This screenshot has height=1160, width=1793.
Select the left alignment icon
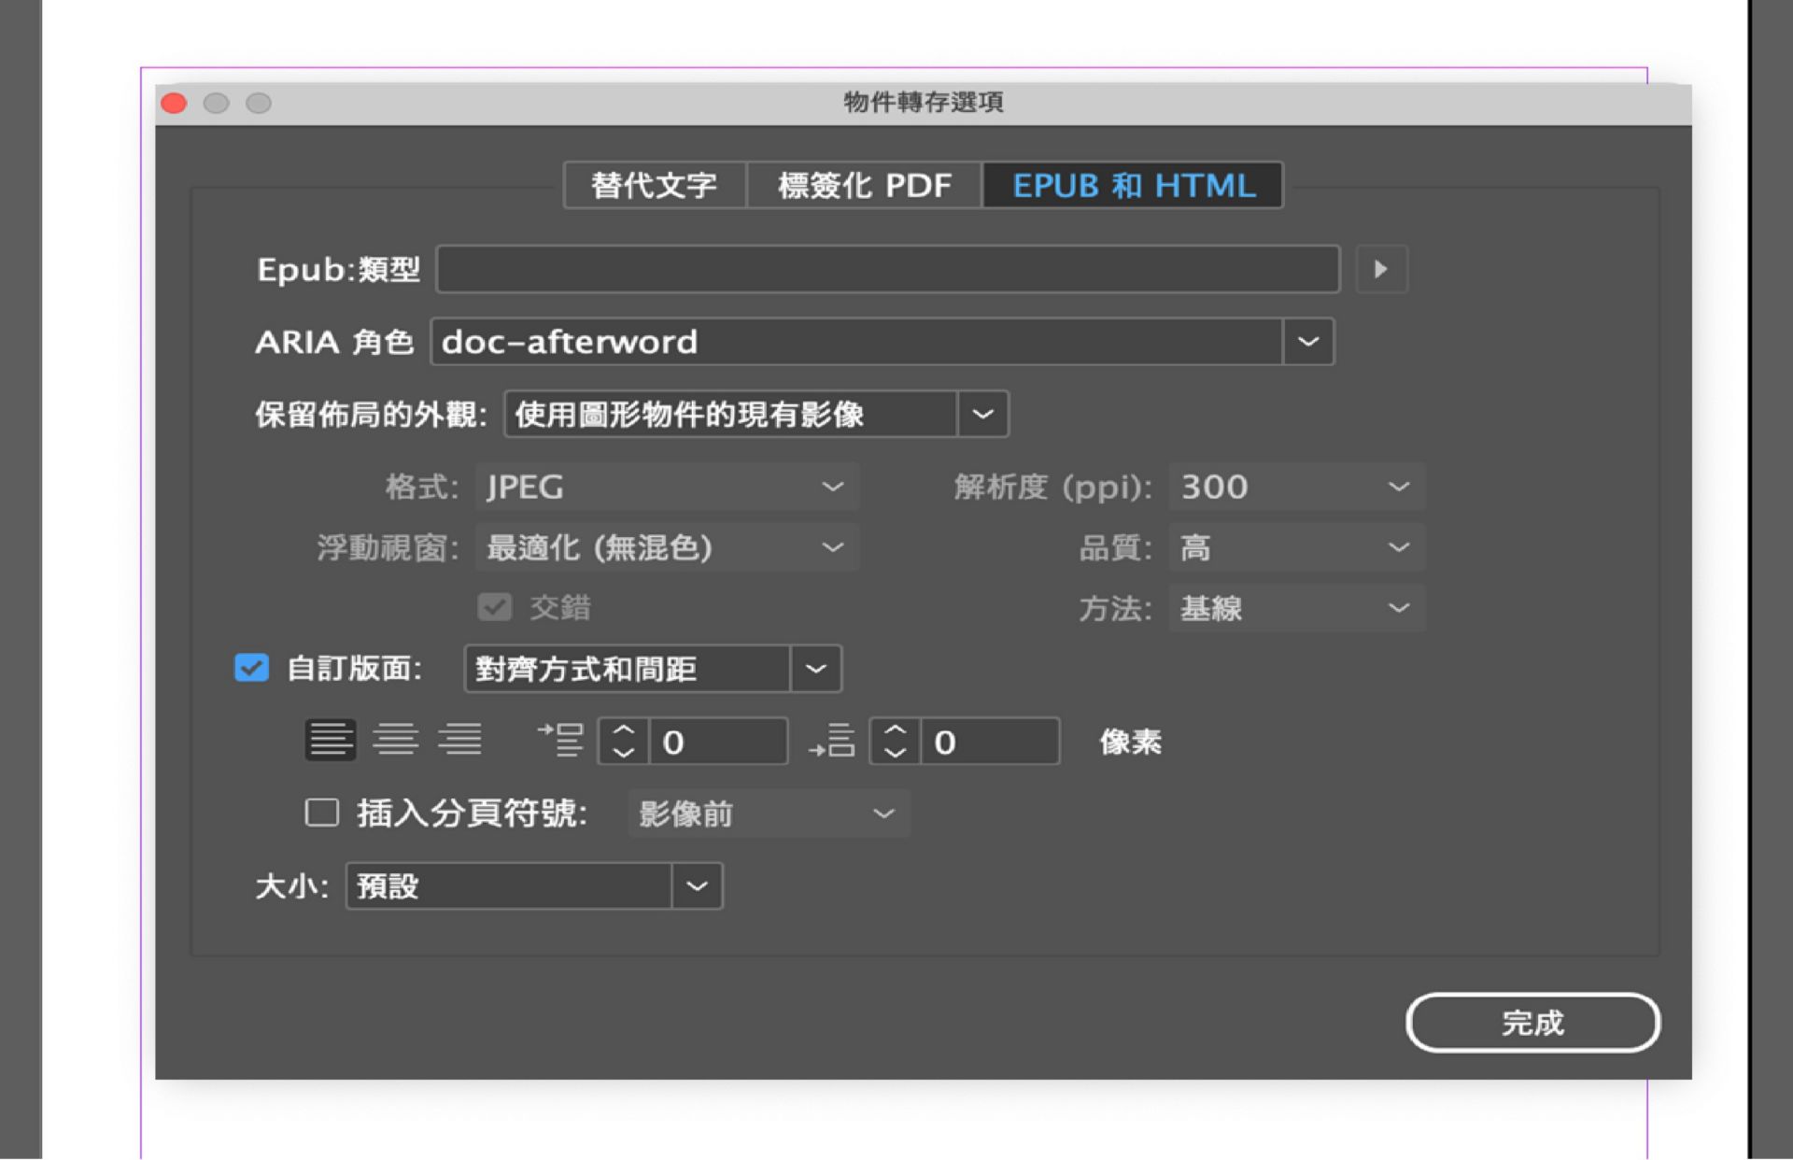[x=329, y=740]
